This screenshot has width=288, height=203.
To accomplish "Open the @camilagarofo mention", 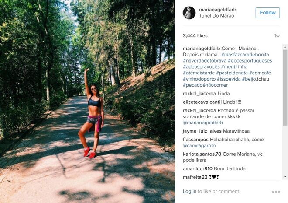I will pos(199,146).
